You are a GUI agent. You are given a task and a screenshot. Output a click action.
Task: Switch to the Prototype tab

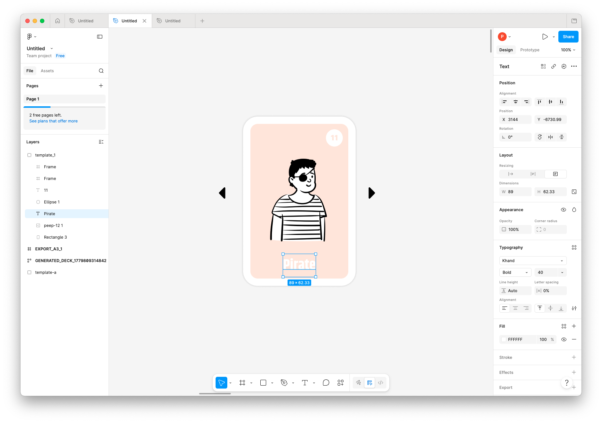click(x=529, y=50)
